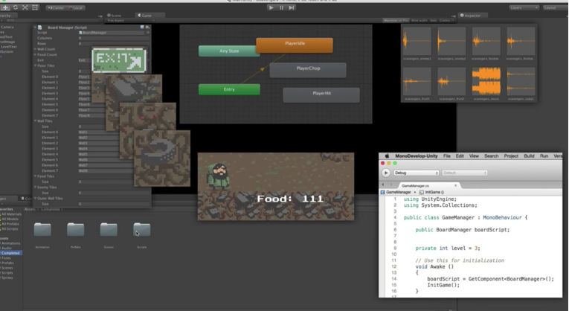The image size is (569, 311).
Task: Select Completed folder in Project tree
Action: coord(10,253)
